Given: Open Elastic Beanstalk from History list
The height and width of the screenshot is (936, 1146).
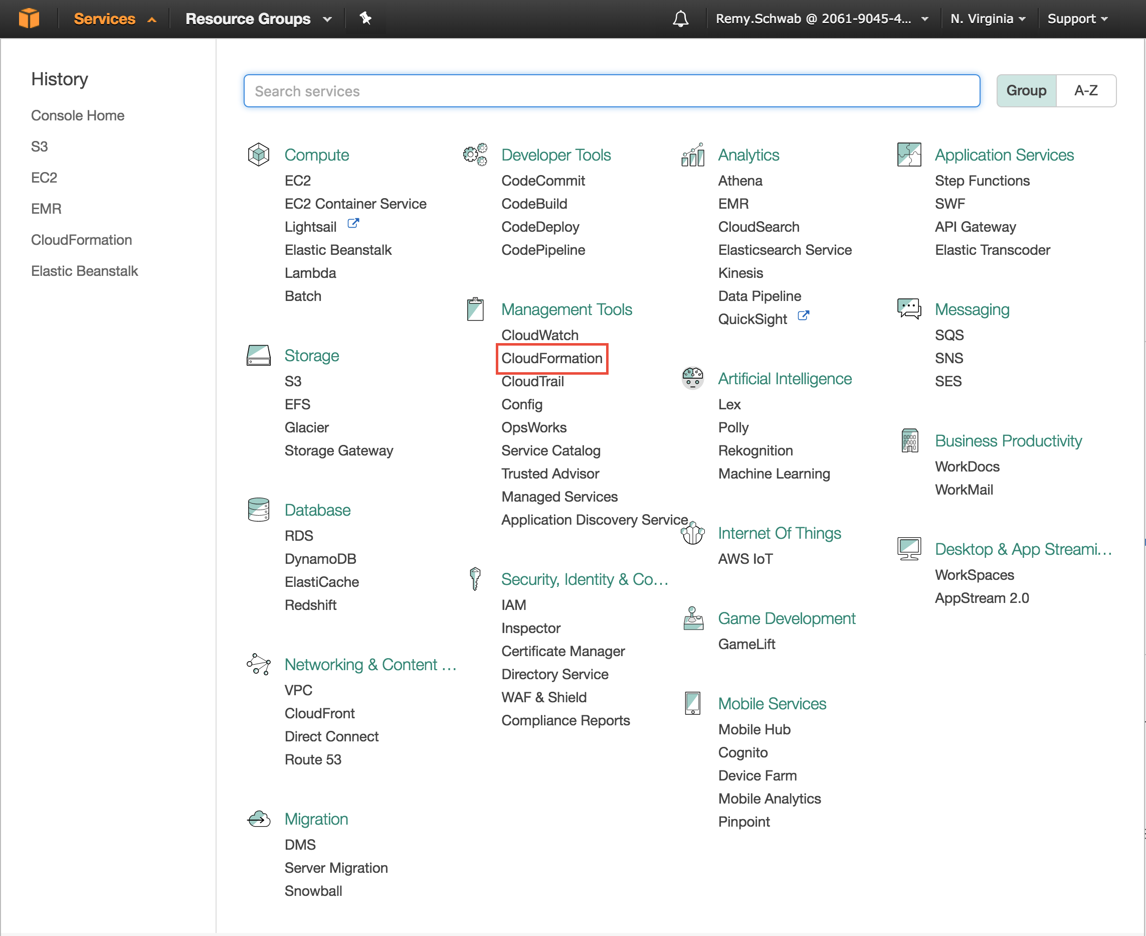Looking at the screenshot, I should [x=85, y=271].
